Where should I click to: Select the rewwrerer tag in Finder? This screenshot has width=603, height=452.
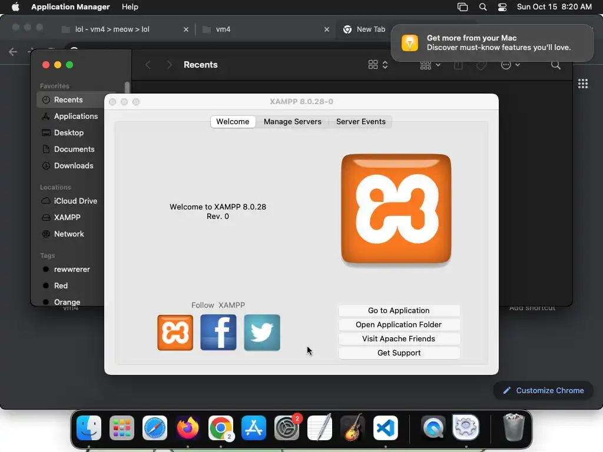71,270
